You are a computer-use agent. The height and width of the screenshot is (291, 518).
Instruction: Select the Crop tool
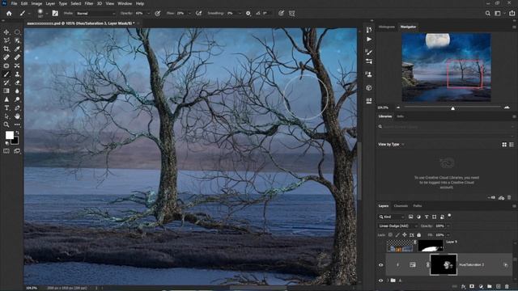(x=6, y=48)
